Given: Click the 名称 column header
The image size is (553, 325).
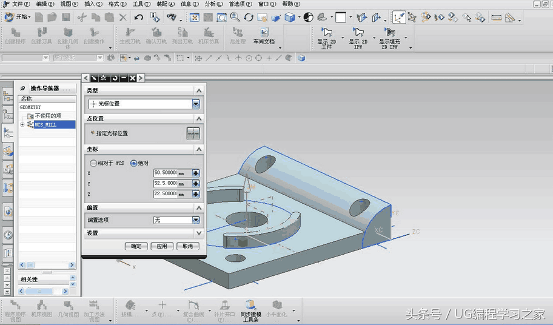Looking at the screenshot, I should 47,99.
